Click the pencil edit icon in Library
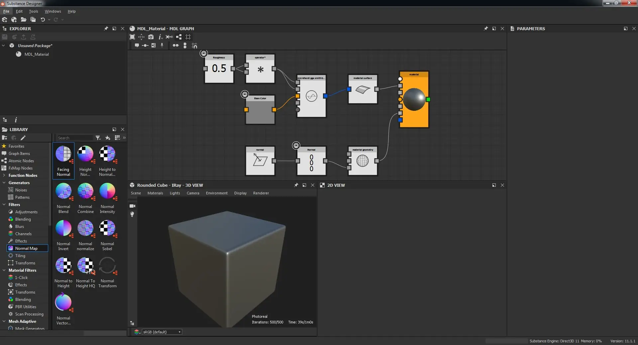638x345 pixels. pyautogui.click(x=23, y=138)
